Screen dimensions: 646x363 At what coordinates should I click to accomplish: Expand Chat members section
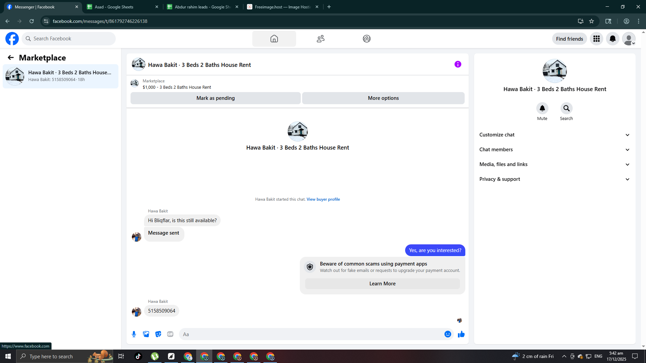[x=554, y=150]
